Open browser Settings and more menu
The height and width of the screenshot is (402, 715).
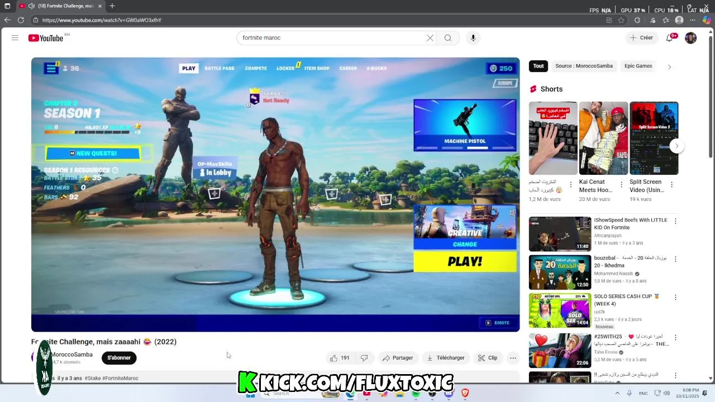(x=693, y=20)
